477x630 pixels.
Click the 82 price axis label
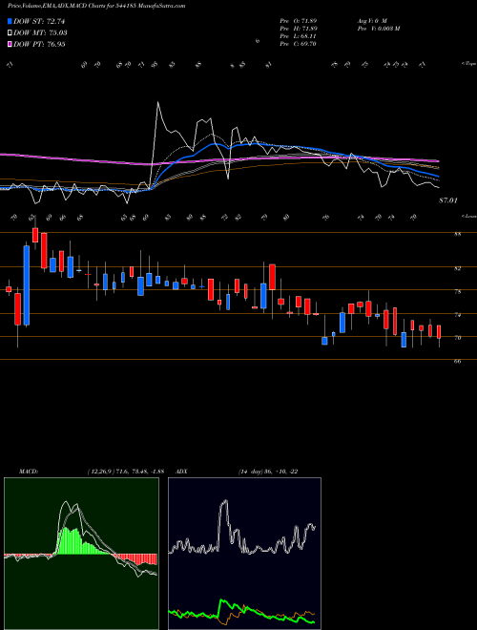coord(457,268)
